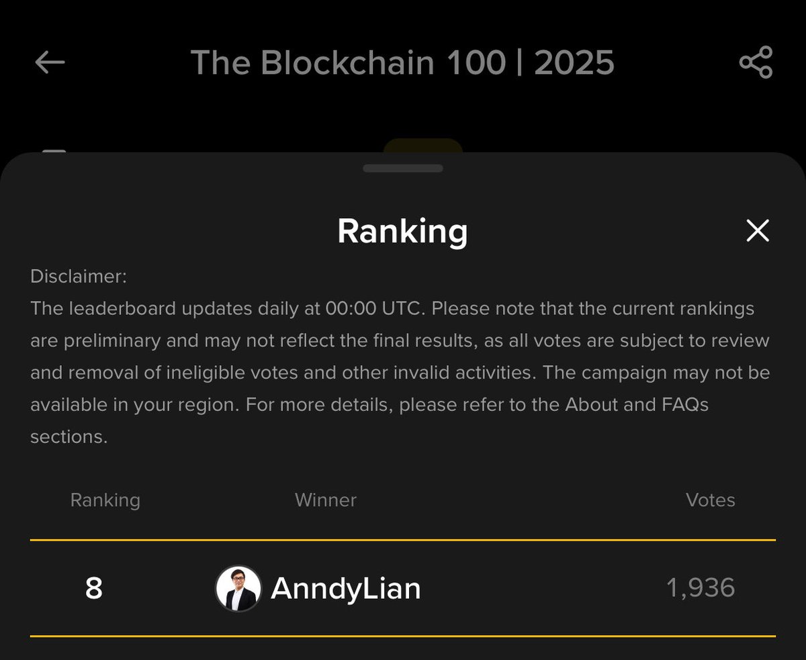Click the Ranking column header
Screen dimensions: 806x660
(x=105, y=500)
